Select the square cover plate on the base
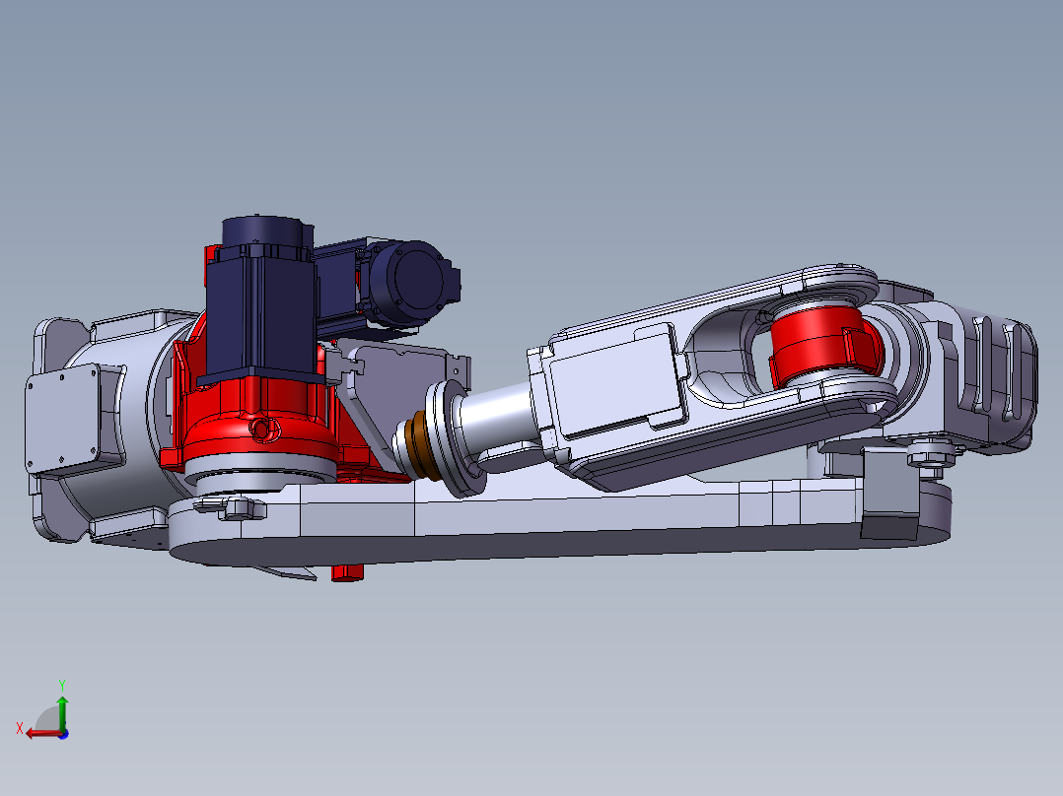1063x796 pixels. (62, 419)
